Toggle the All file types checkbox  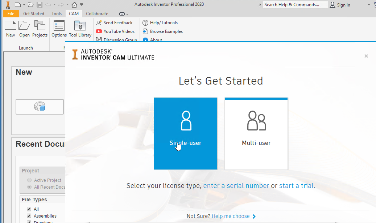click(29, 209)
